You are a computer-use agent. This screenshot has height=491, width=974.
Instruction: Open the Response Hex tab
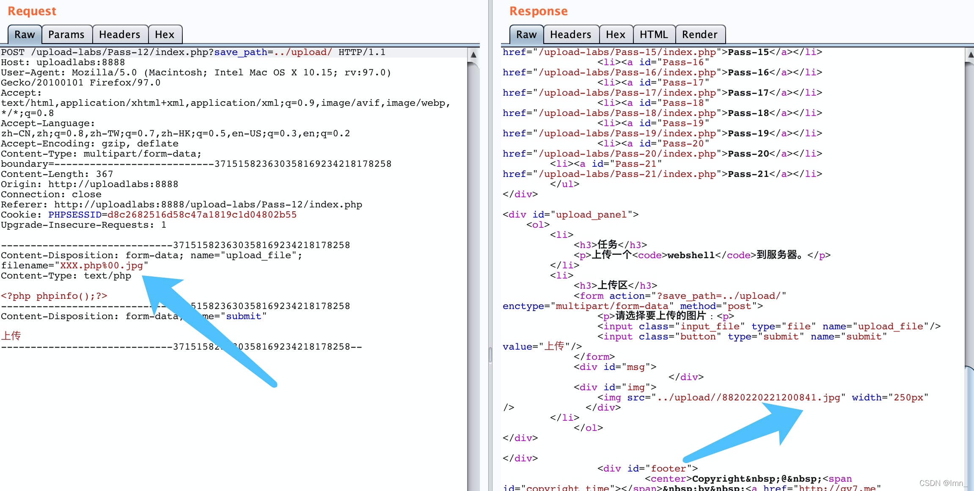pos(616,34)
